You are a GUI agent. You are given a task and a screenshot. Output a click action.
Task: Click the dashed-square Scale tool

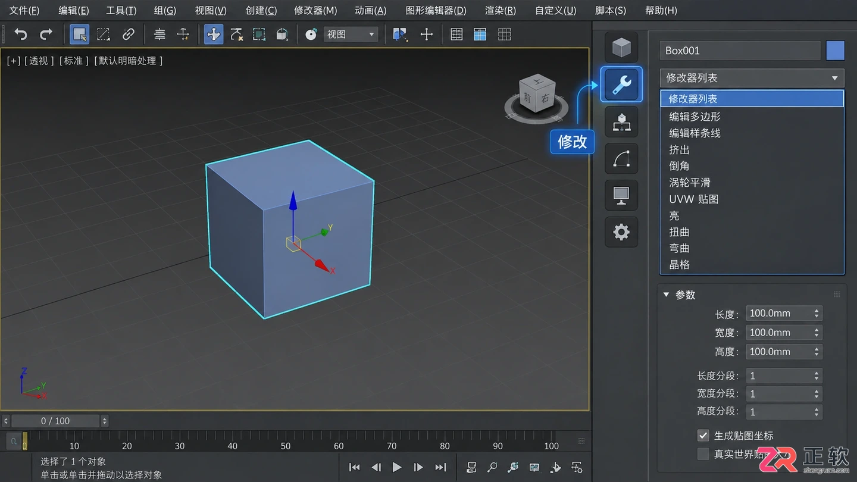tap(259, 35)
